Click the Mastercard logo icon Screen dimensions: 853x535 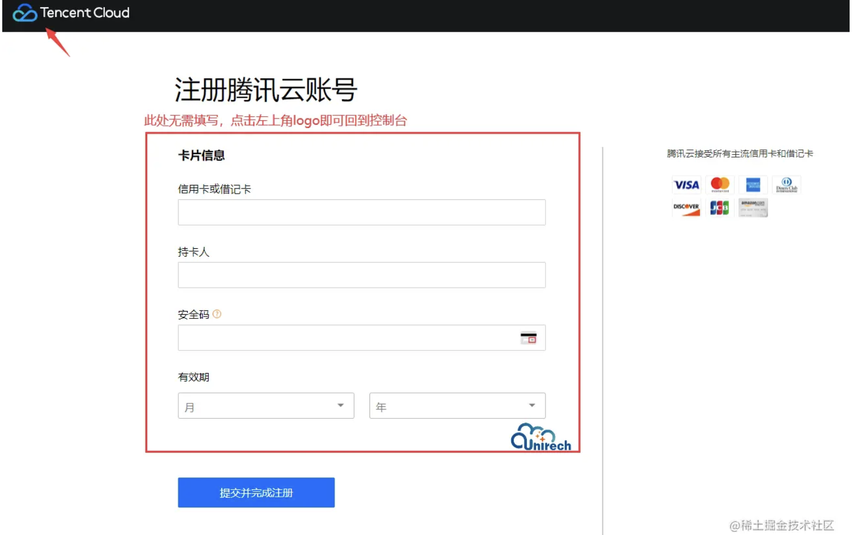point(720,185)
